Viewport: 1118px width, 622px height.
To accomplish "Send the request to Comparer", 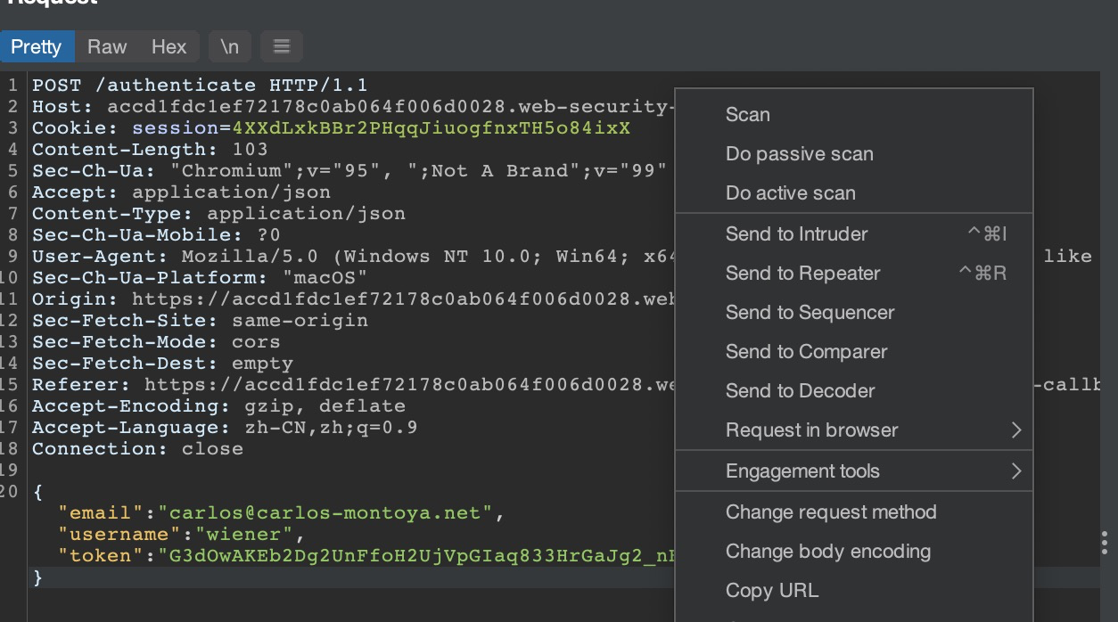I will coord(806,351).
